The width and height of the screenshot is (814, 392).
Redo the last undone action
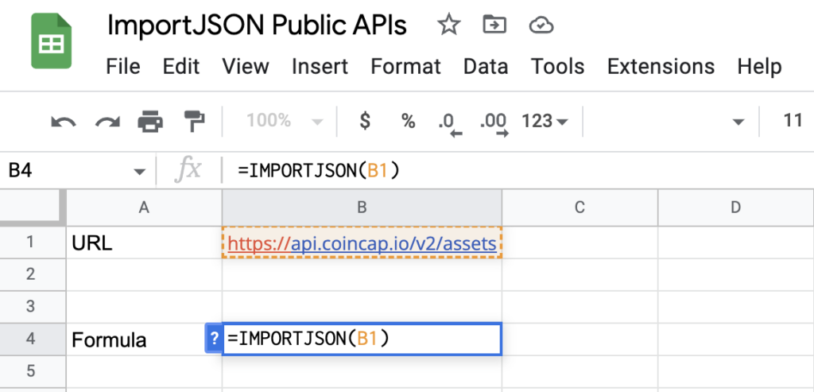point(107,122)
